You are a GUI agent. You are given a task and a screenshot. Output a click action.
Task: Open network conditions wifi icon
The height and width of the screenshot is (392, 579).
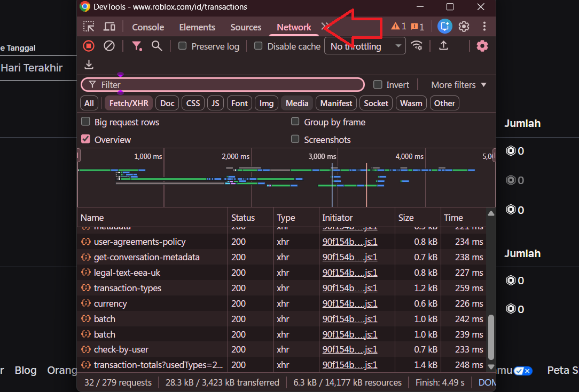point(417,46)
